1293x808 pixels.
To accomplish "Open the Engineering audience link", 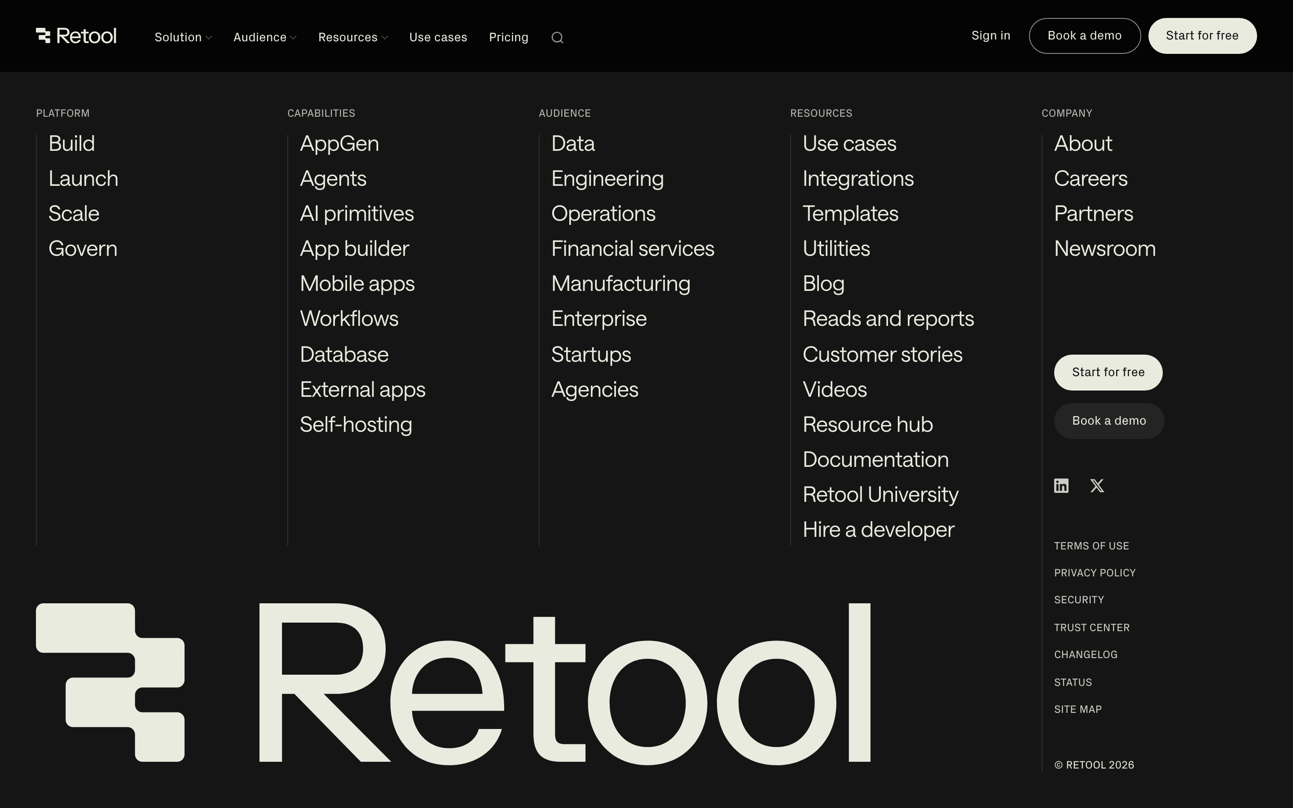I will 607,179.
